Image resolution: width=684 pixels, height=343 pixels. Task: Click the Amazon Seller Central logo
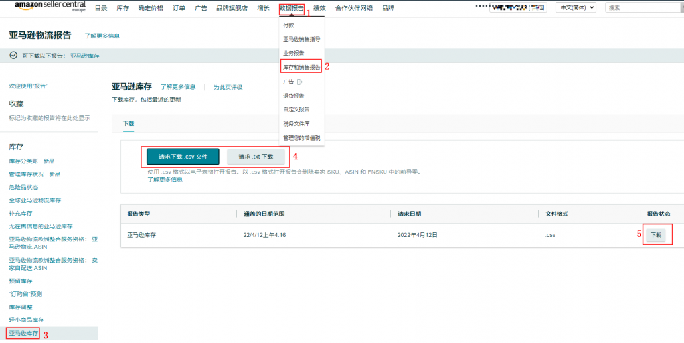pyautogui.click(x=50, y=6)
